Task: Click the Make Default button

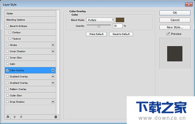Action: pyautogui.click(x=96, y=34)
